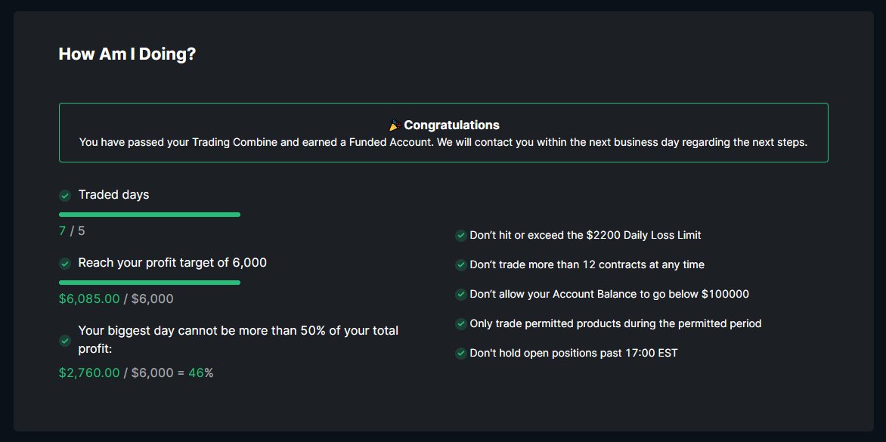Click the $2,760.00 biggest day amount
This screenshot has width=886, height=442.
[89, 373]
